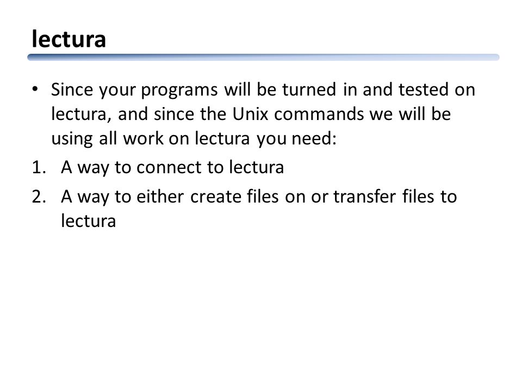Click the final "lectura" on the last line
Viewport: 522px width, 391px height.
pos(89,221)
